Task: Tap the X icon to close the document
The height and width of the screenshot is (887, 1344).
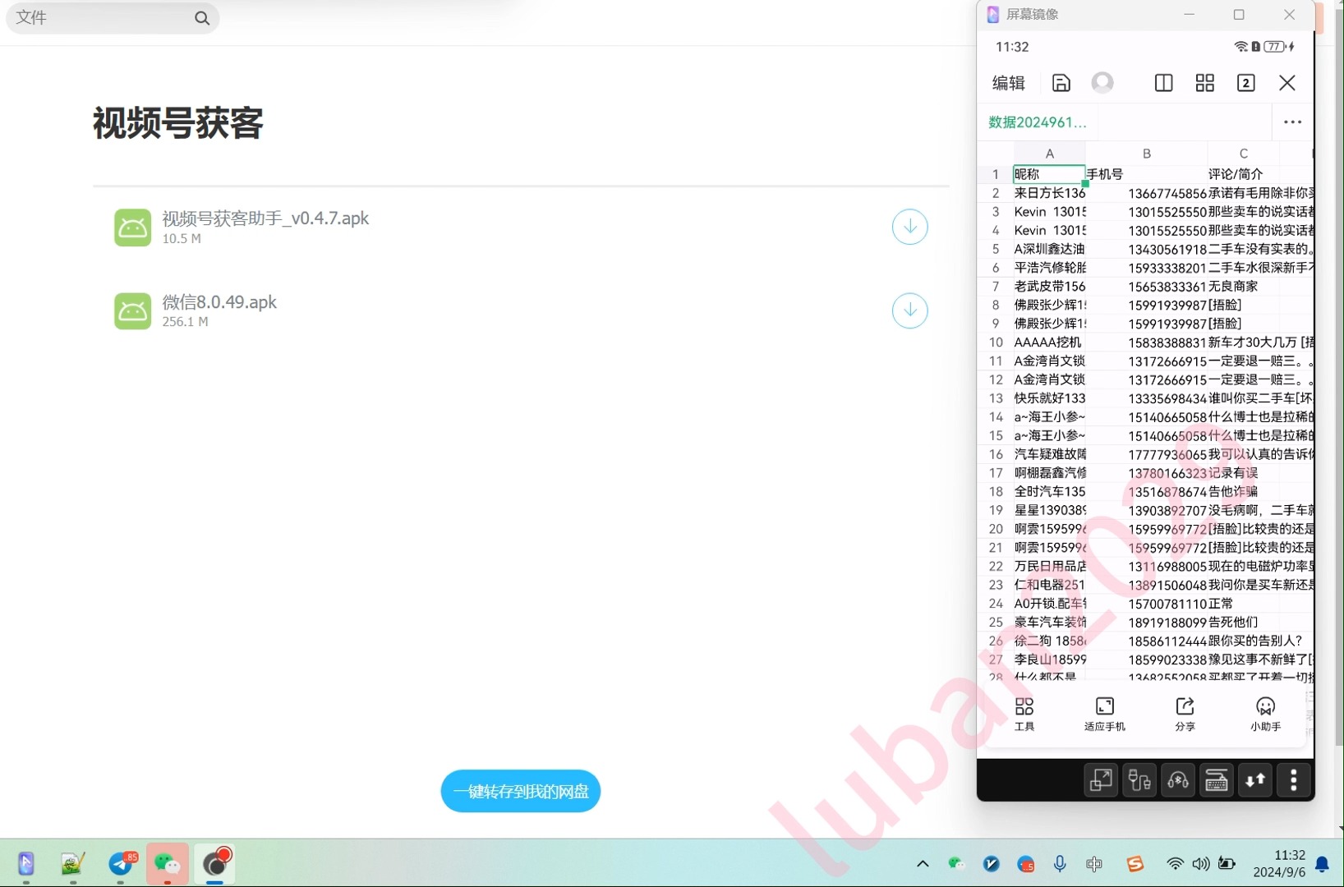Action: coord(1287,83)
